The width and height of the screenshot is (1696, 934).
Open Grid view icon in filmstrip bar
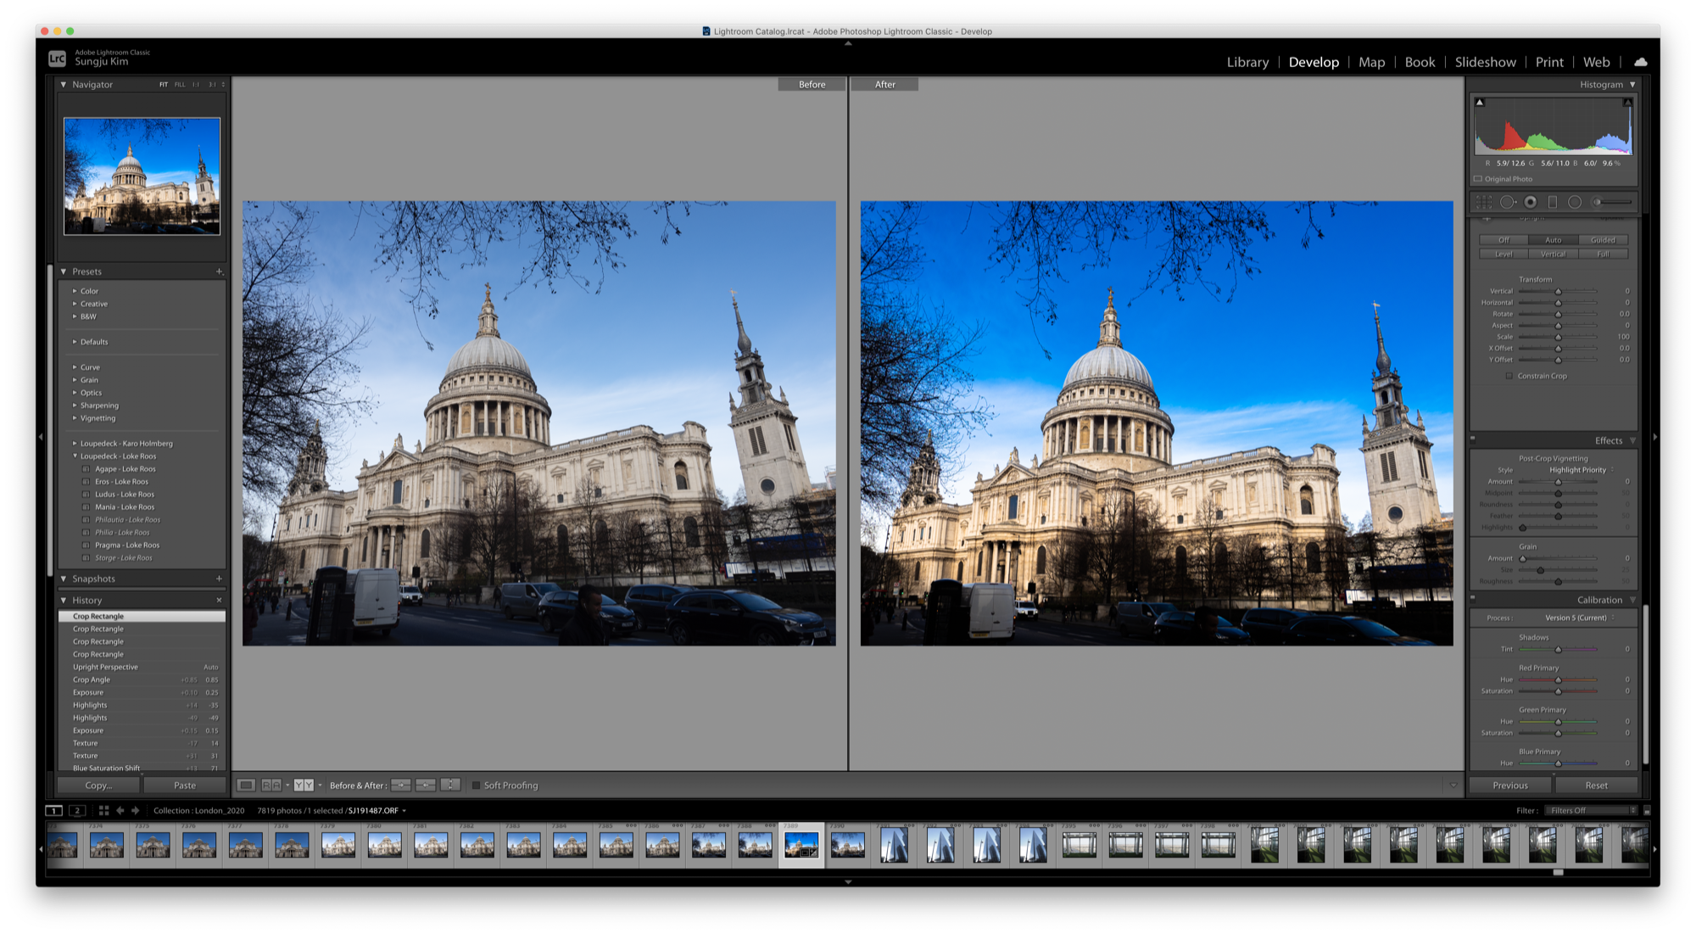tap(103, 811)
